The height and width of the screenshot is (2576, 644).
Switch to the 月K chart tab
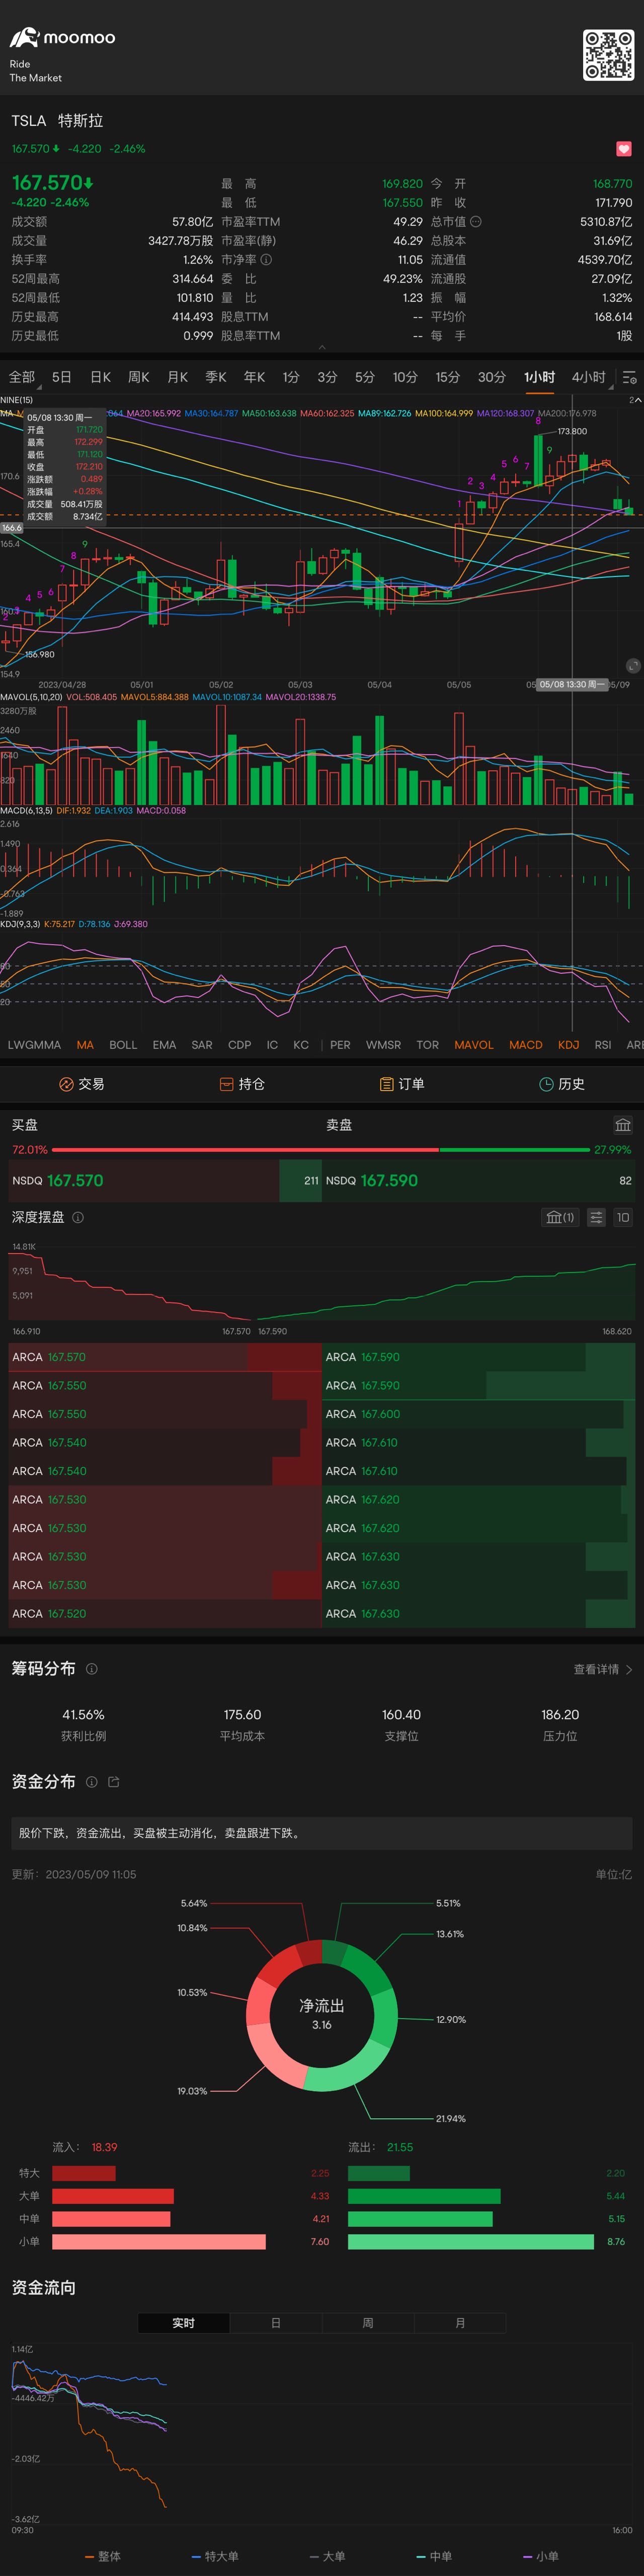(x=177, y=377)
